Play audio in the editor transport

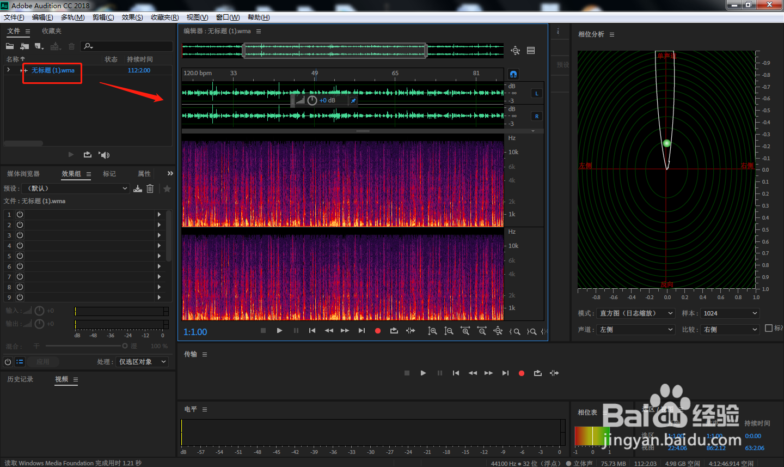coord(279,331)
